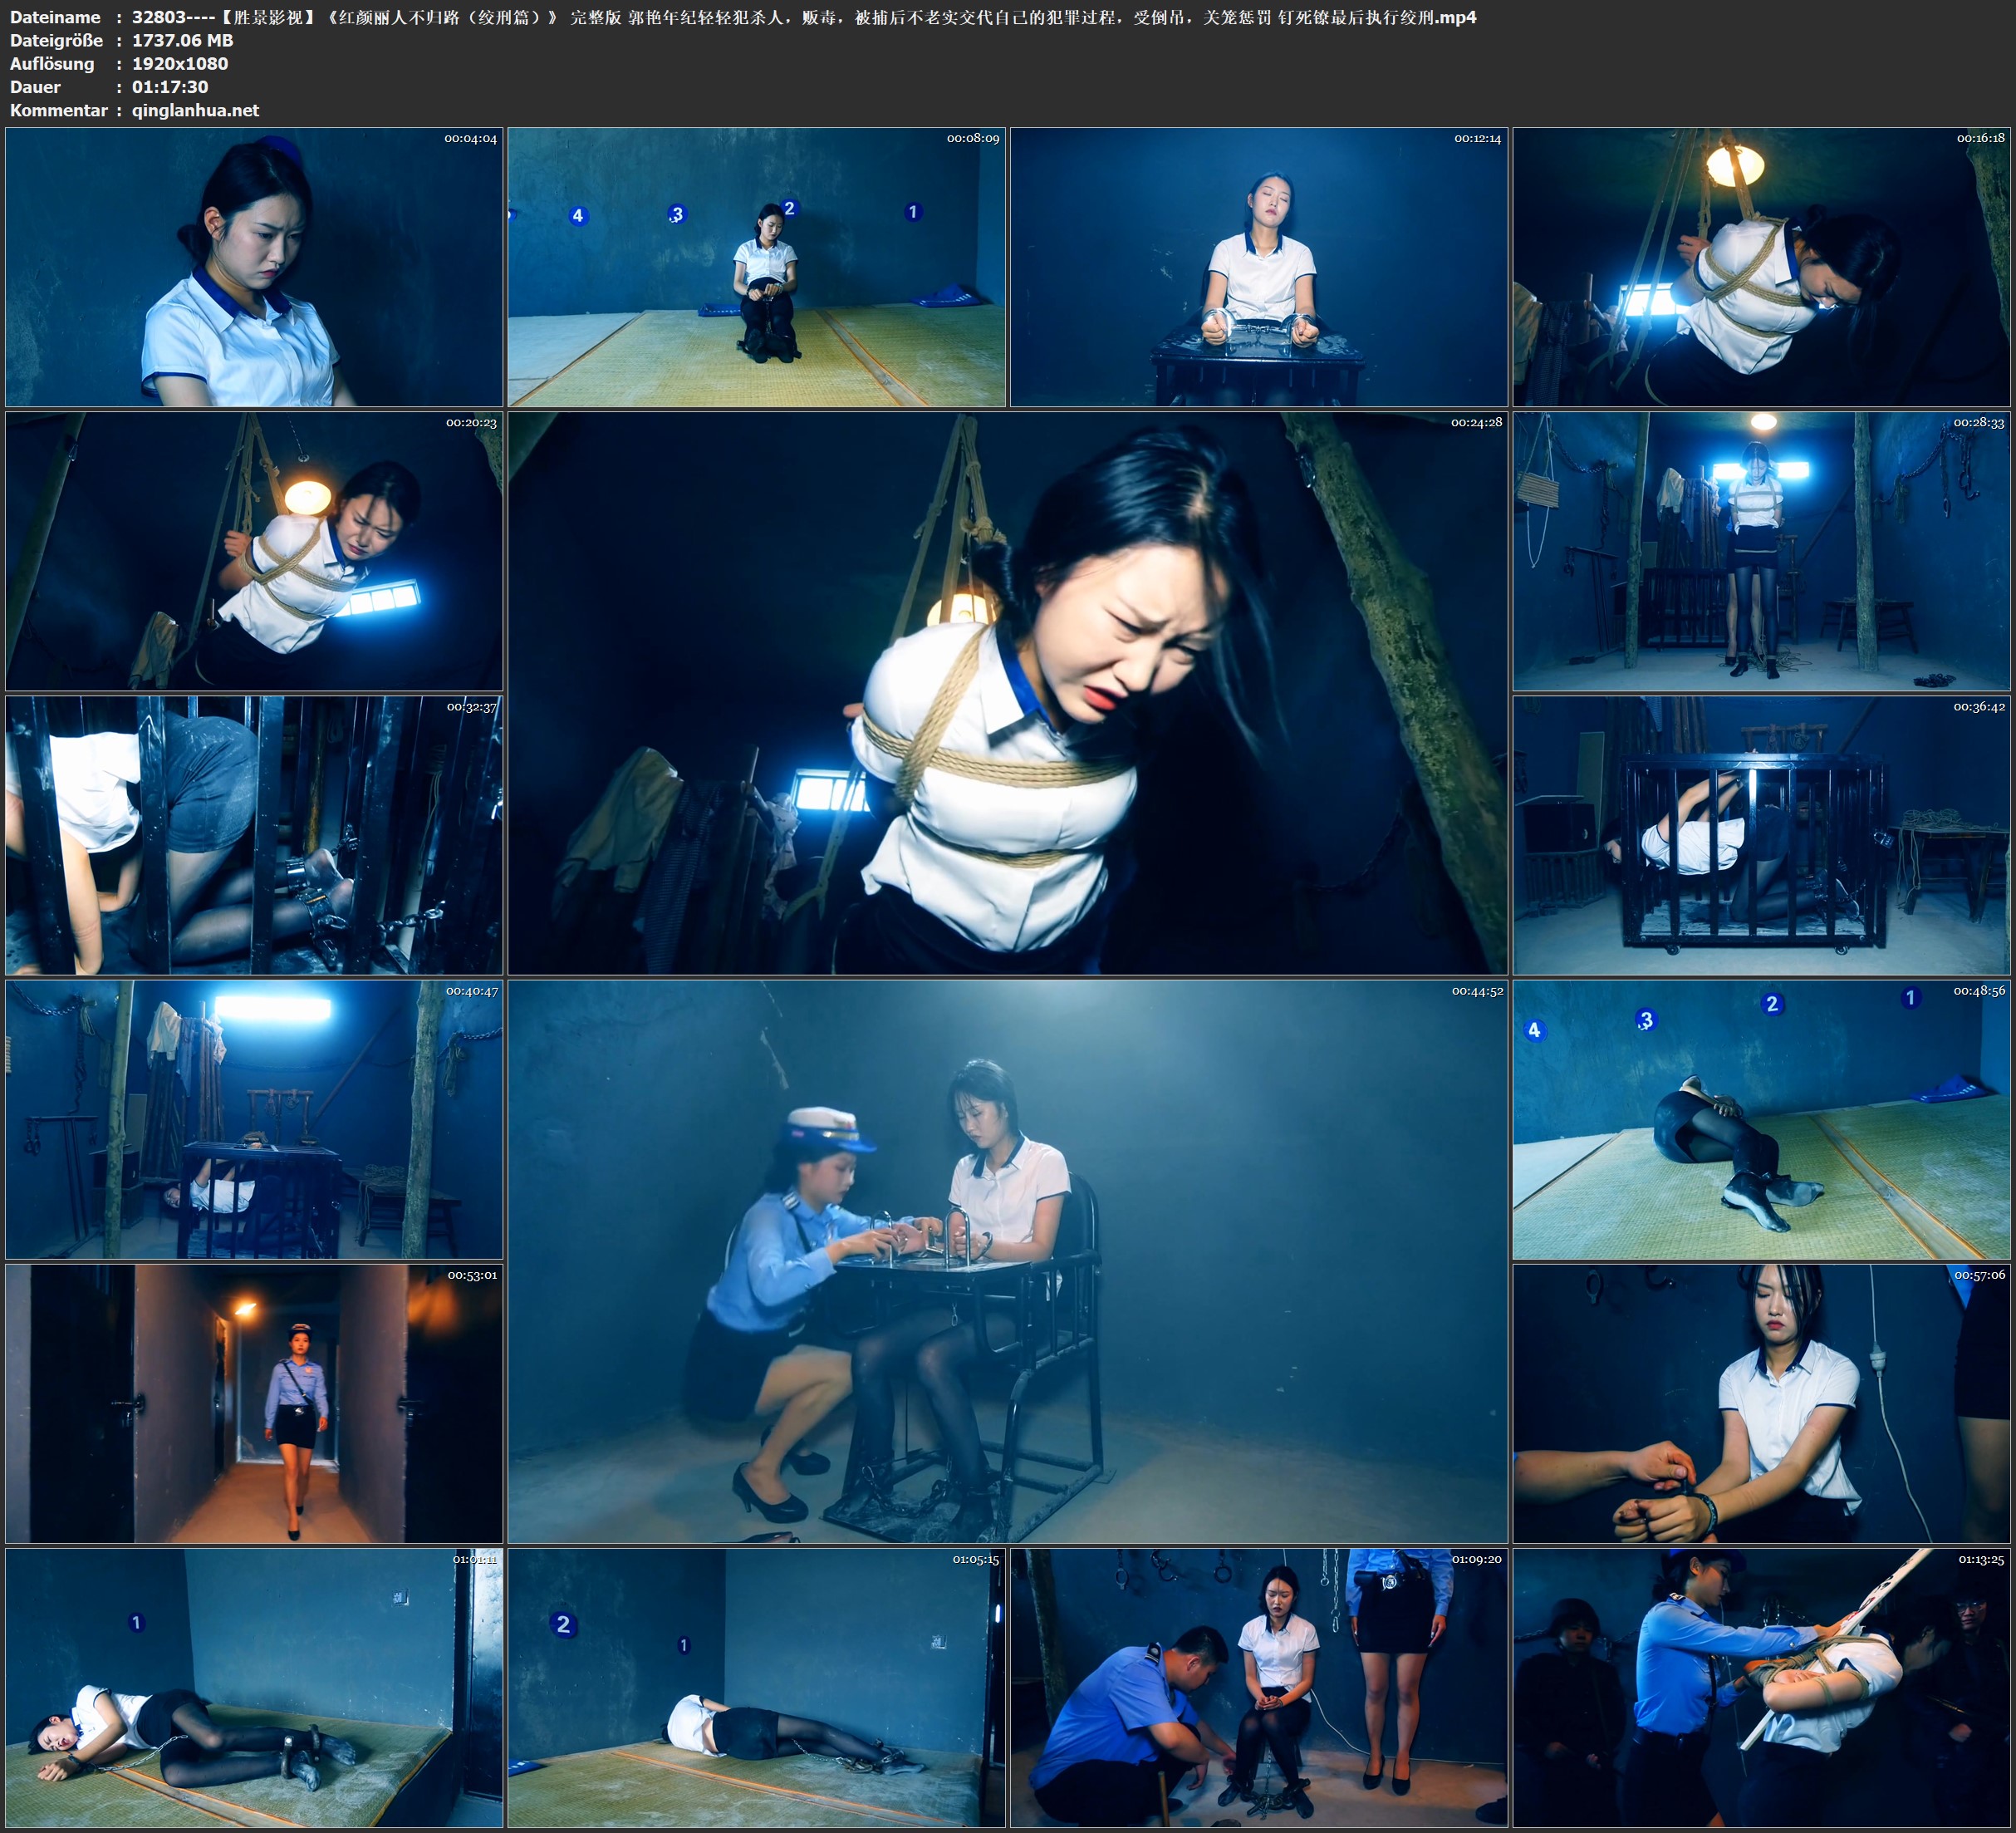The image size is (2016, 1833).
Task: Select the large frame at 00:44:52
Action: (x=1007, y=1260)
